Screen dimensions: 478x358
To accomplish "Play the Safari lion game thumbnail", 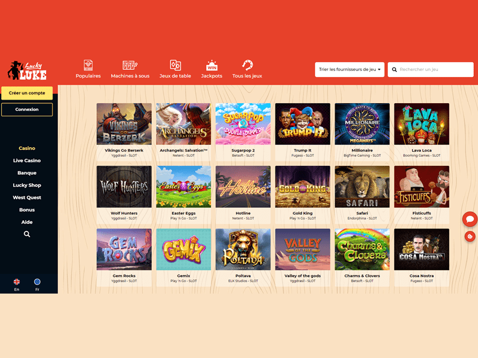I will click(362, 187).
